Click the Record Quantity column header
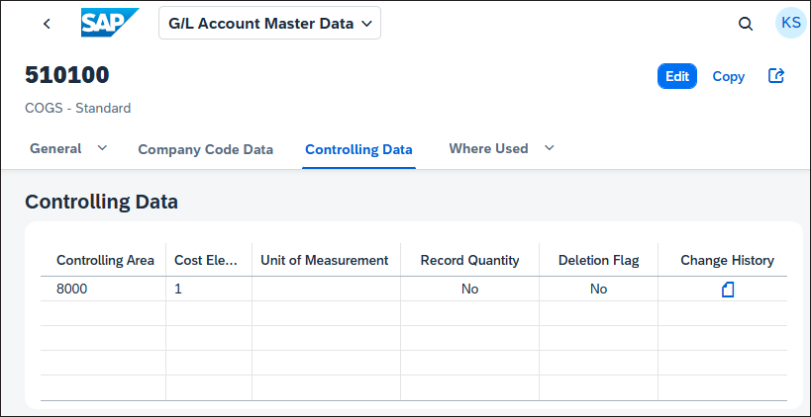Screen dimensions: 811x417 (x=469, y=260)
